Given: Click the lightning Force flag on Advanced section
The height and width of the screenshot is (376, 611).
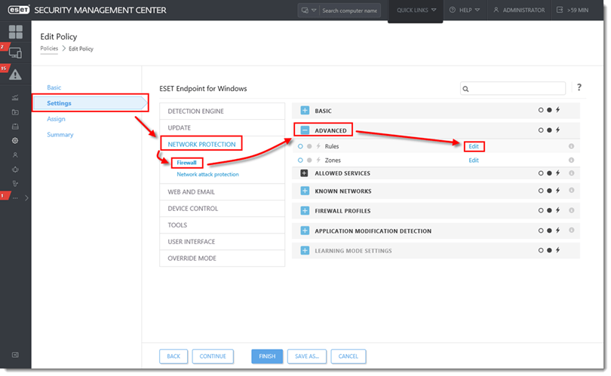Looking at the screenshot, I should 557,130.
